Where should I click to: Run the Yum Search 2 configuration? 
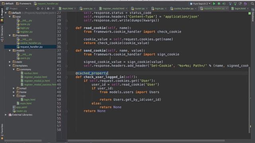point(214,4)
